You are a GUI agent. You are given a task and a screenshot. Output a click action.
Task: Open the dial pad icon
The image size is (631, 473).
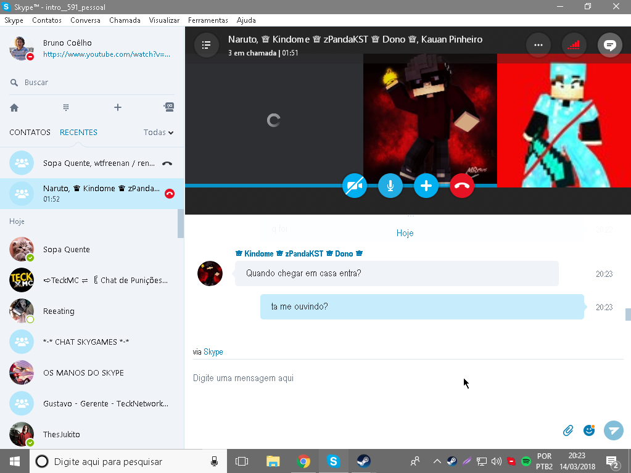66,107
